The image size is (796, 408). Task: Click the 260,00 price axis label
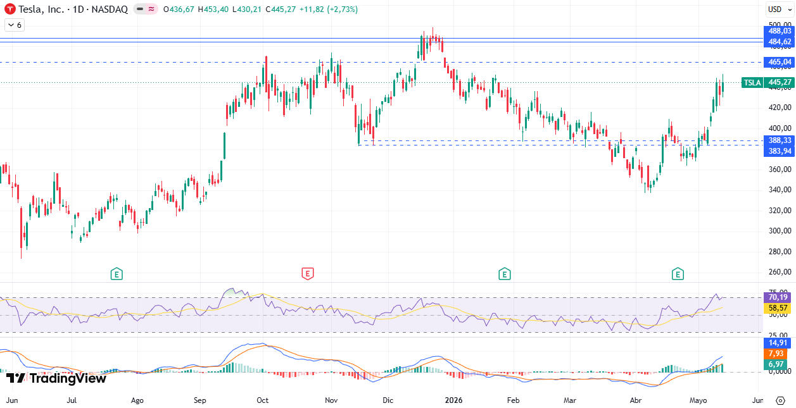pyautogui.click(x=779, y=272)
